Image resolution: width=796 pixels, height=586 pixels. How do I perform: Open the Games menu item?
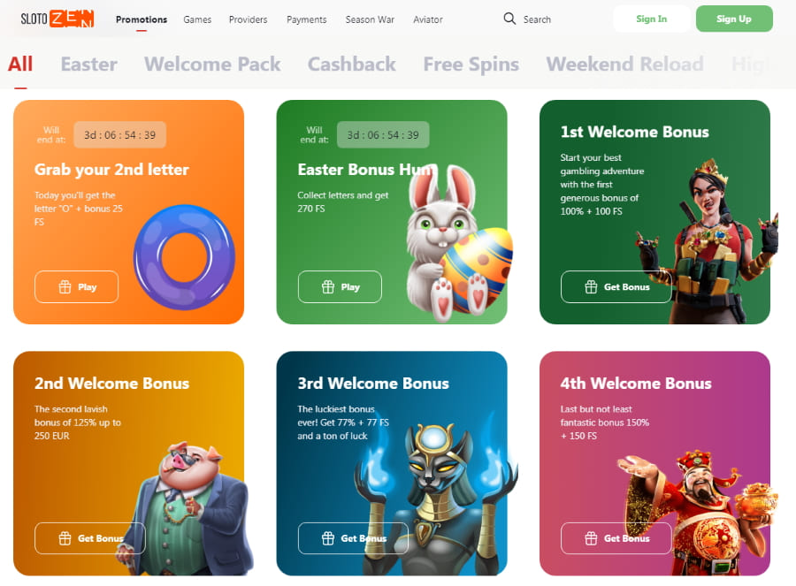coord(197,19)
